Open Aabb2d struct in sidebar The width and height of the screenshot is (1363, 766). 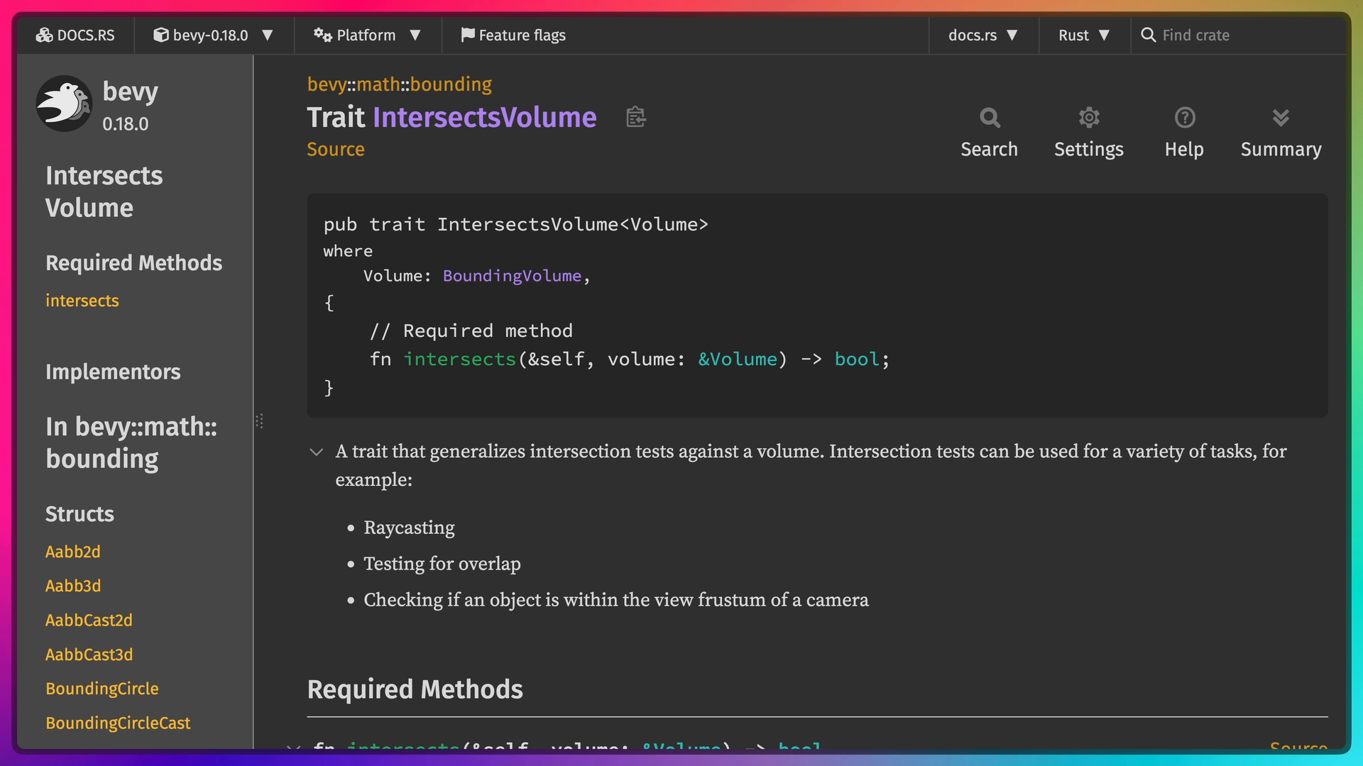click(x=72, y=552)
